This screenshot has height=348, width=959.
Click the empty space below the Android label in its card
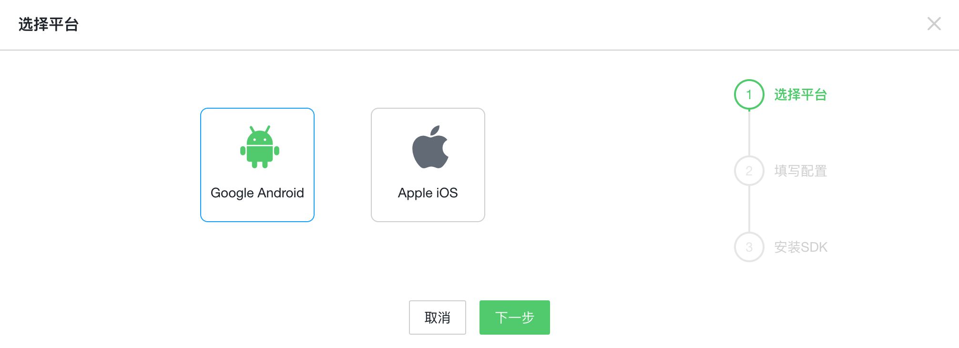click(x=257, y=211)
